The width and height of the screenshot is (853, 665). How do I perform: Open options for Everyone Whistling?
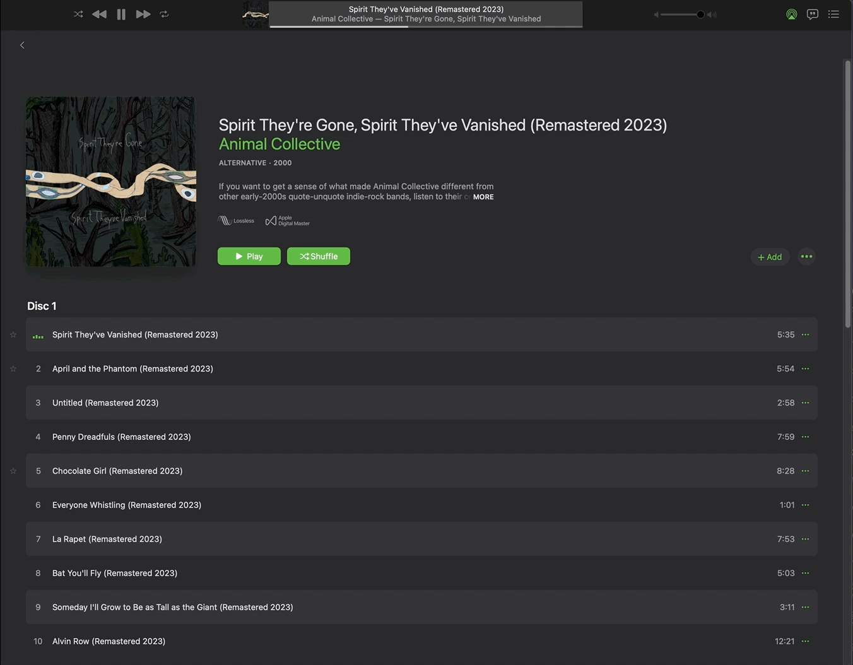tap(805, 505)
